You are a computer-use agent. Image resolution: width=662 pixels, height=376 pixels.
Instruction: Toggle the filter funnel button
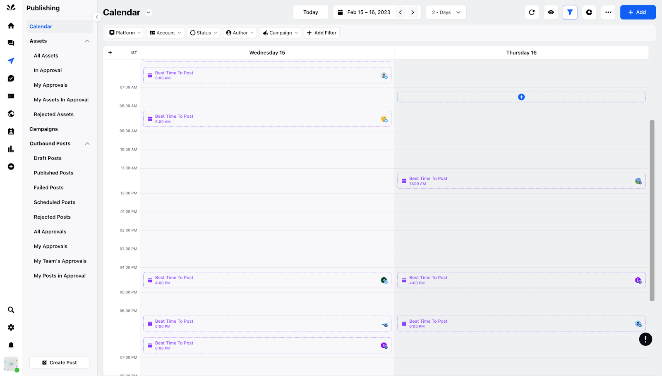point(570,12)
